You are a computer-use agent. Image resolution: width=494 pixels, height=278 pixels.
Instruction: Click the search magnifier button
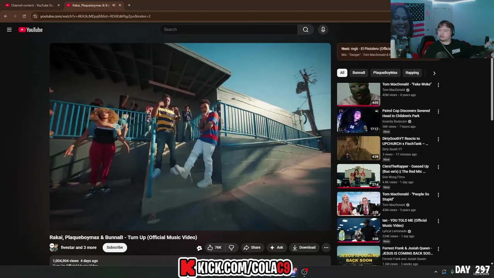pyautogui.click(x=306, y=30)
